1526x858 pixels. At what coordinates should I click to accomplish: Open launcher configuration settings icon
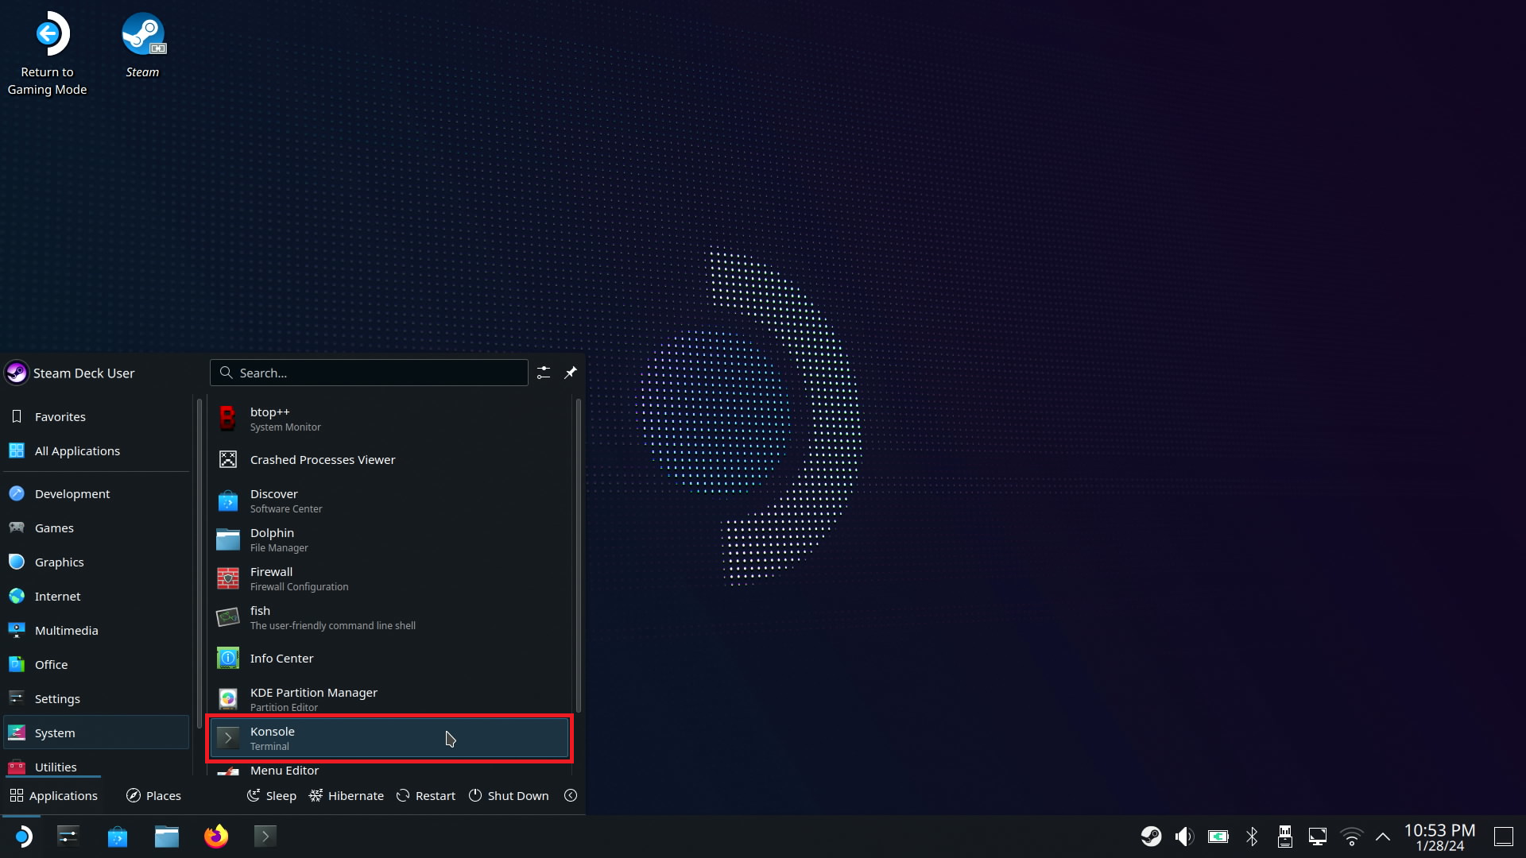(544, 373)
